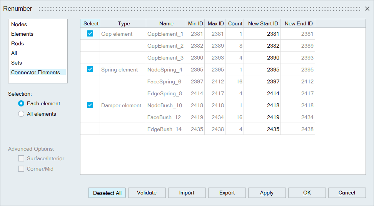
Task: Apply the renumbering changes
Action: 267,193
